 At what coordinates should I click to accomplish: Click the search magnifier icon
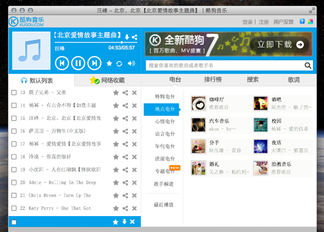[308, 65]
